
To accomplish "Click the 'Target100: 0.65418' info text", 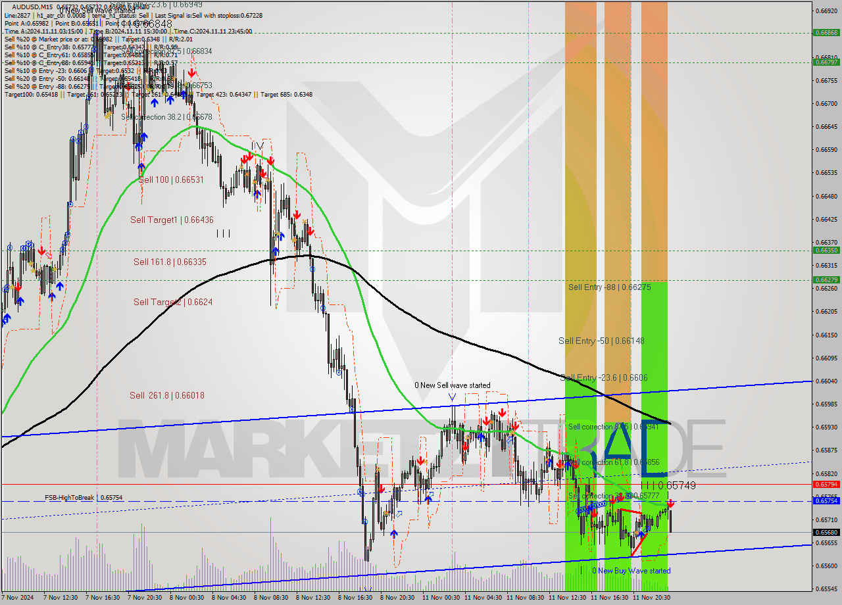I will click(32, 95).
